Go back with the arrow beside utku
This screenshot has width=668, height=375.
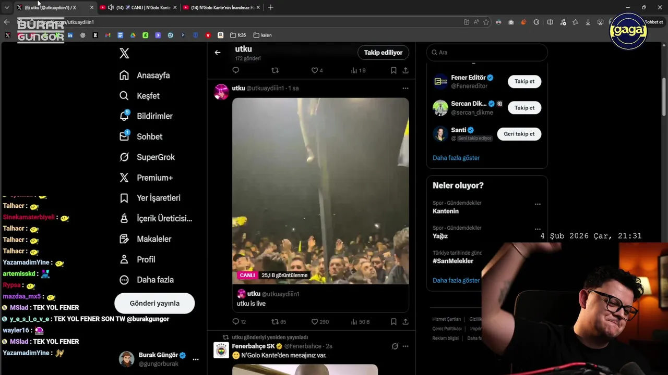pyautogui.click(x=218, y=53)
